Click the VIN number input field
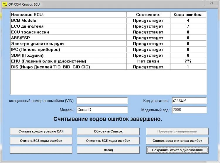This screenshot has width=220, height=163. (x=102, y=101)
